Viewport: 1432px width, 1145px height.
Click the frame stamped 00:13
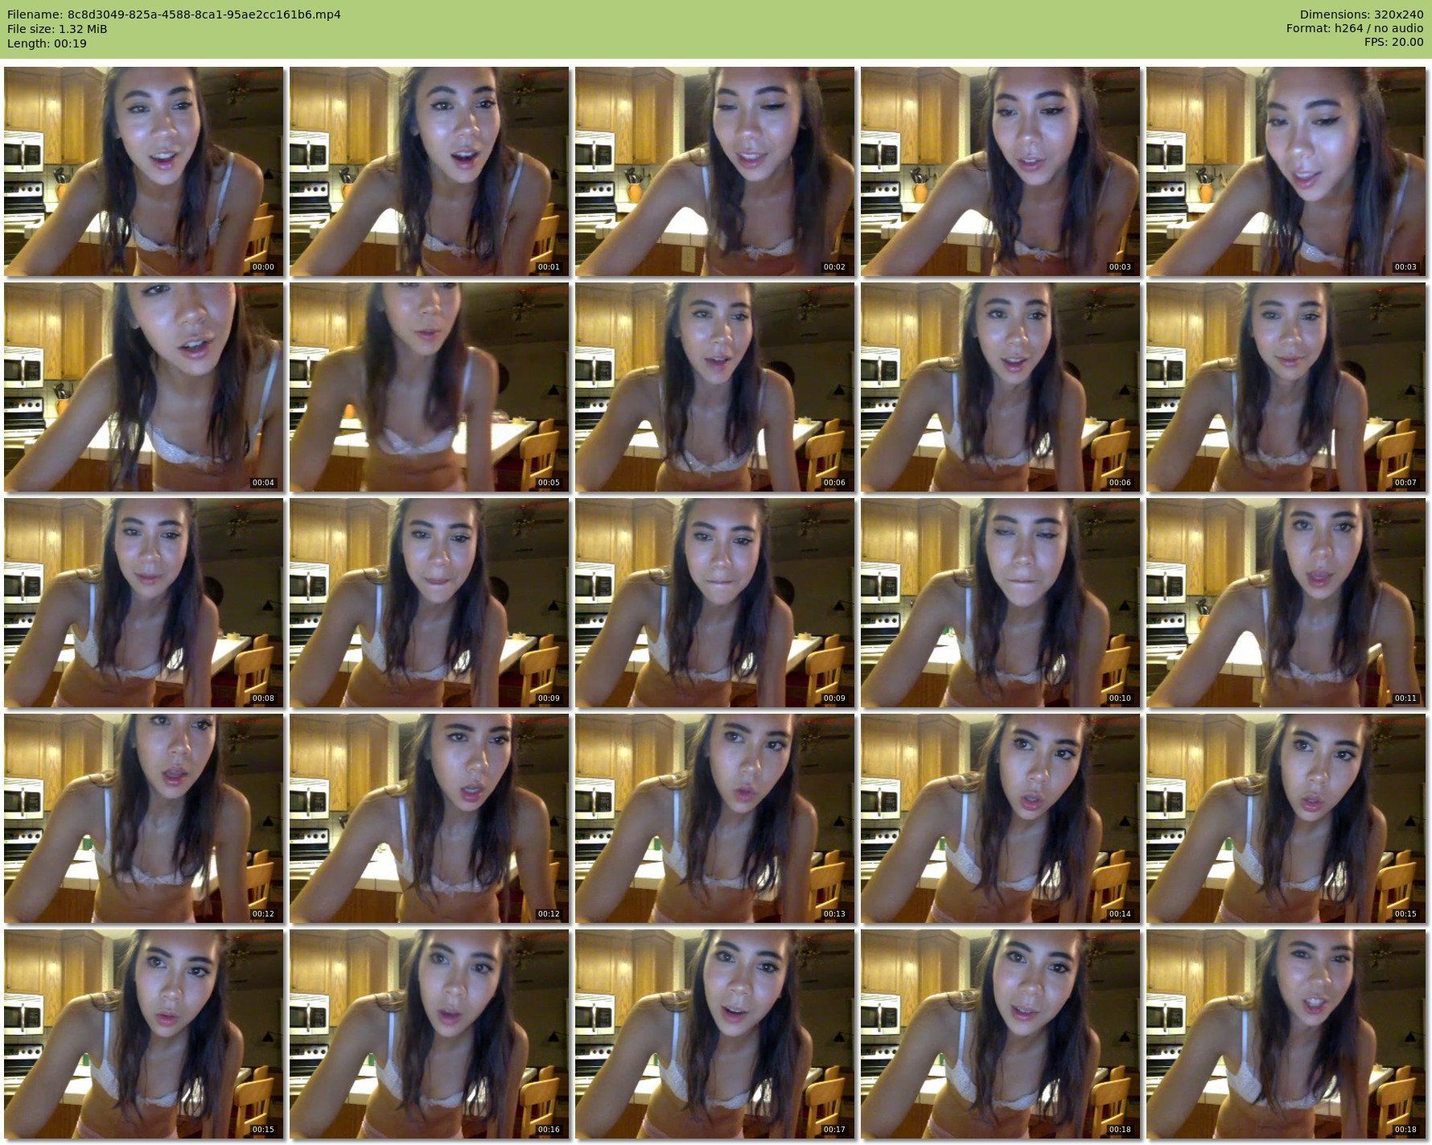[x=714, y=818]
